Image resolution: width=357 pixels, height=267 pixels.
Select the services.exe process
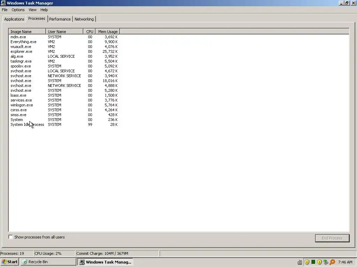64,100
